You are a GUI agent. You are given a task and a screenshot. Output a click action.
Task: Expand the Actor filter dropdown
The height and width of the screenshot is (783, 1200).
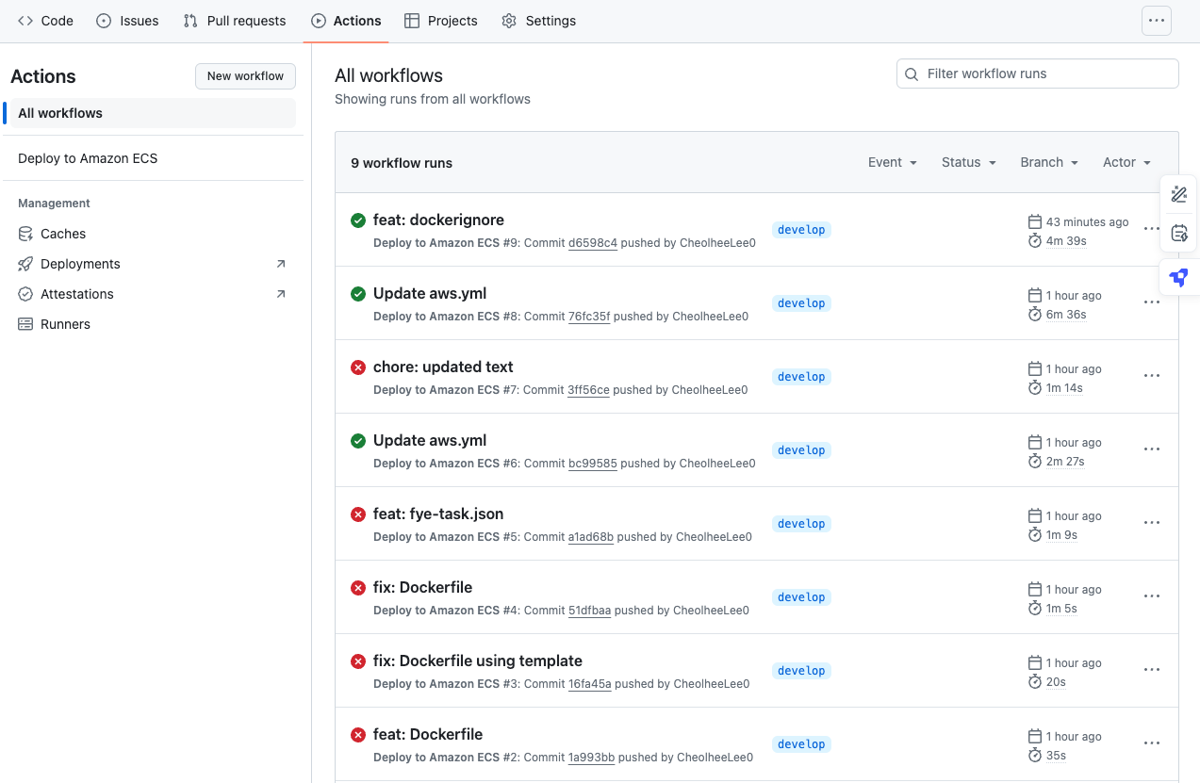pos(1126,162)
